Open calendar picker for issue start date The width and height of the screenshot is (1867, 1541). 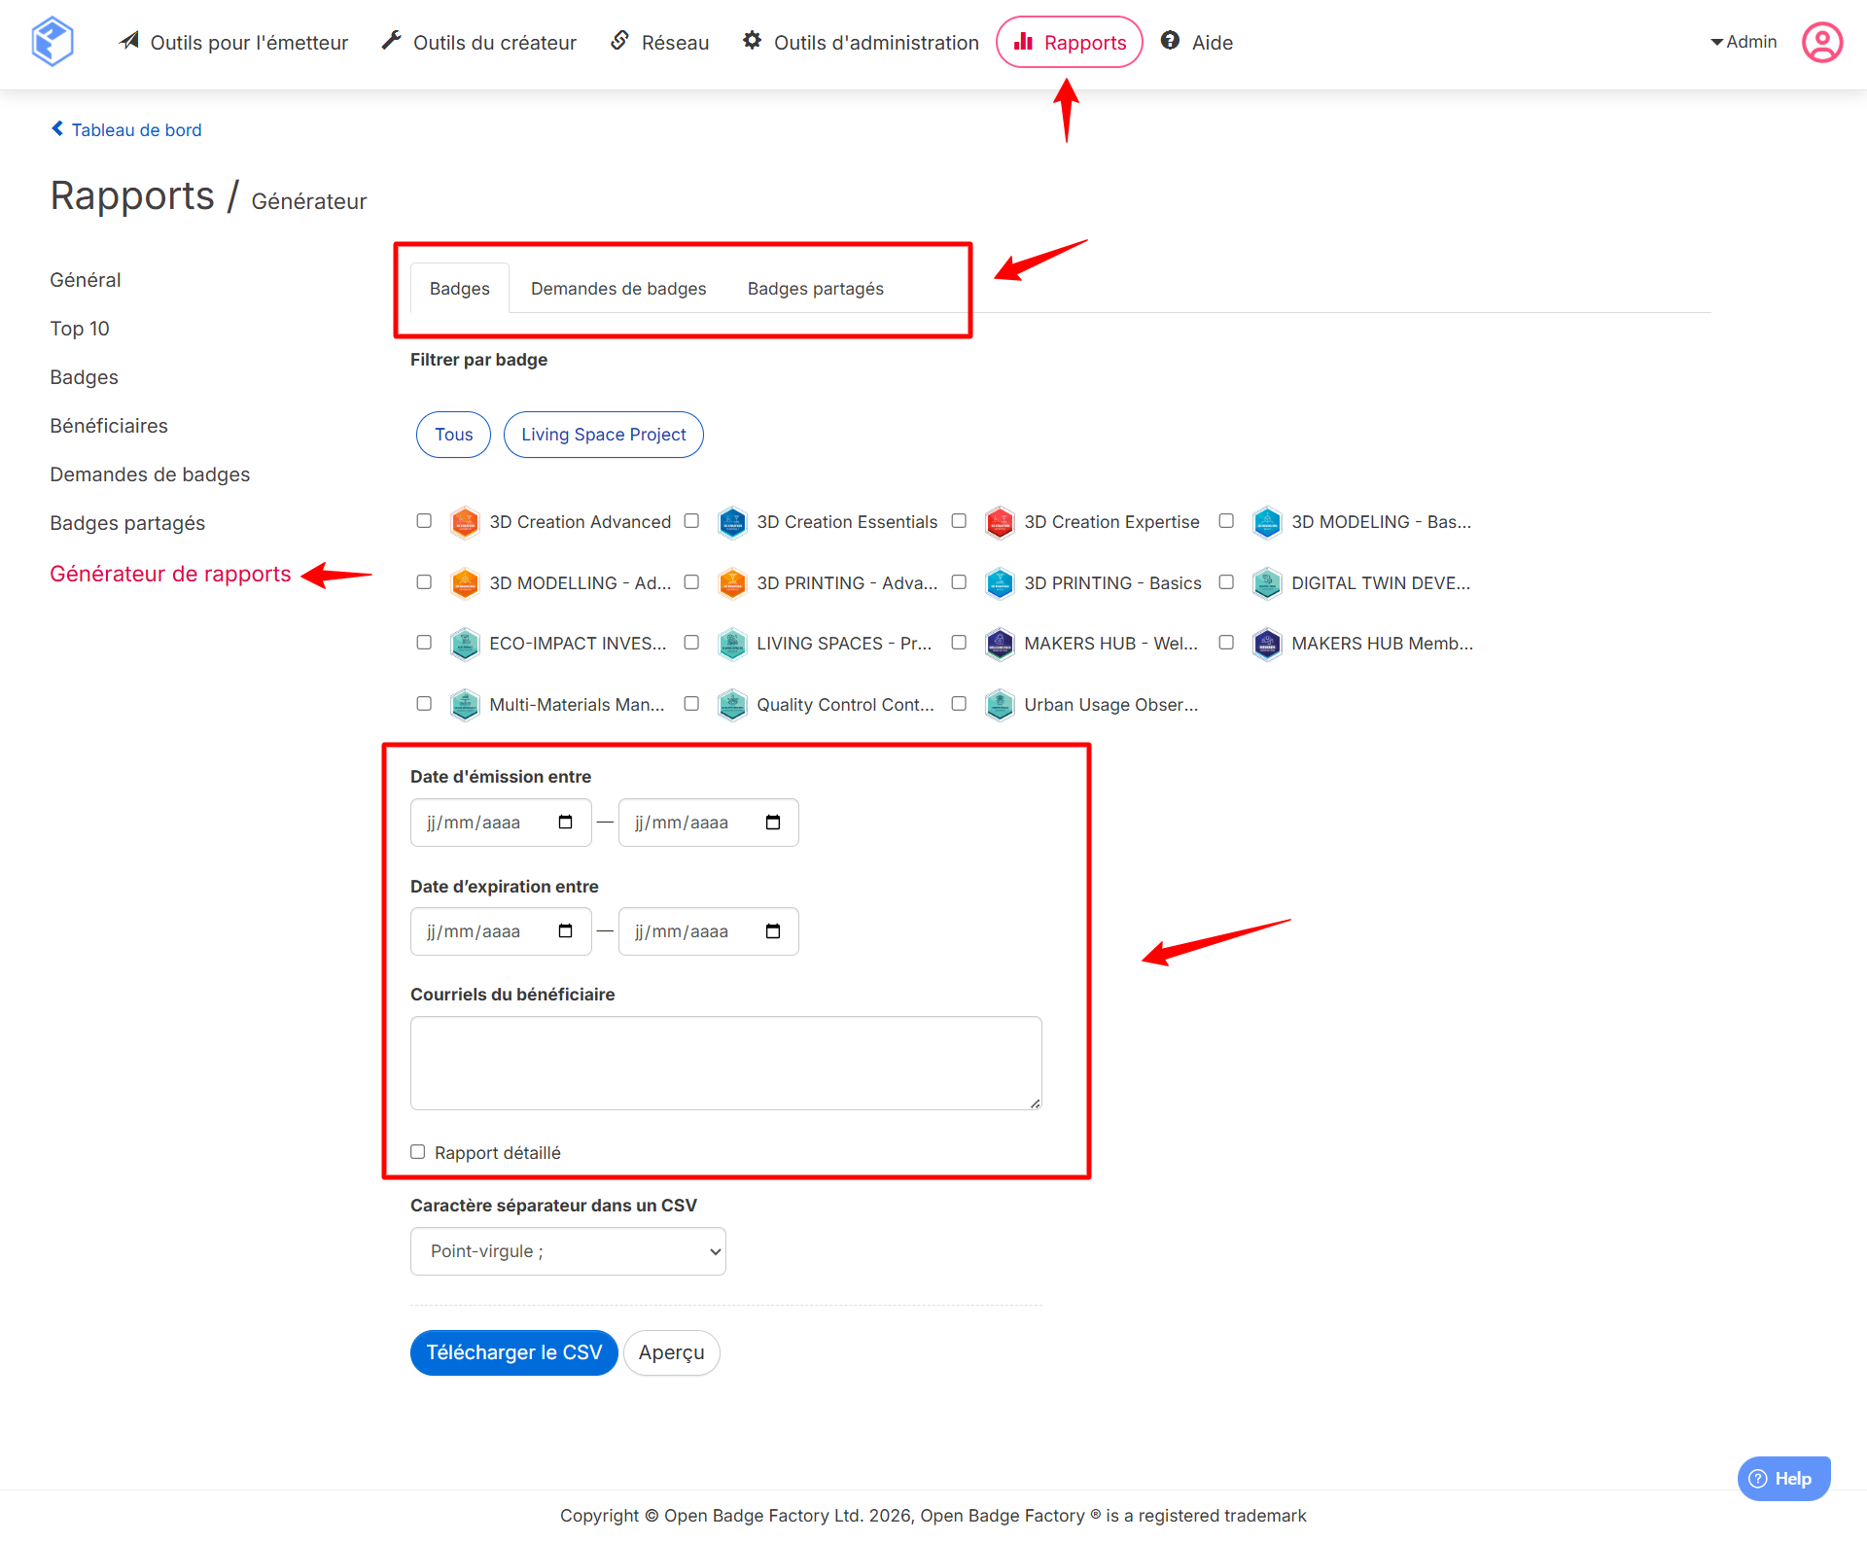click(565, 823)
